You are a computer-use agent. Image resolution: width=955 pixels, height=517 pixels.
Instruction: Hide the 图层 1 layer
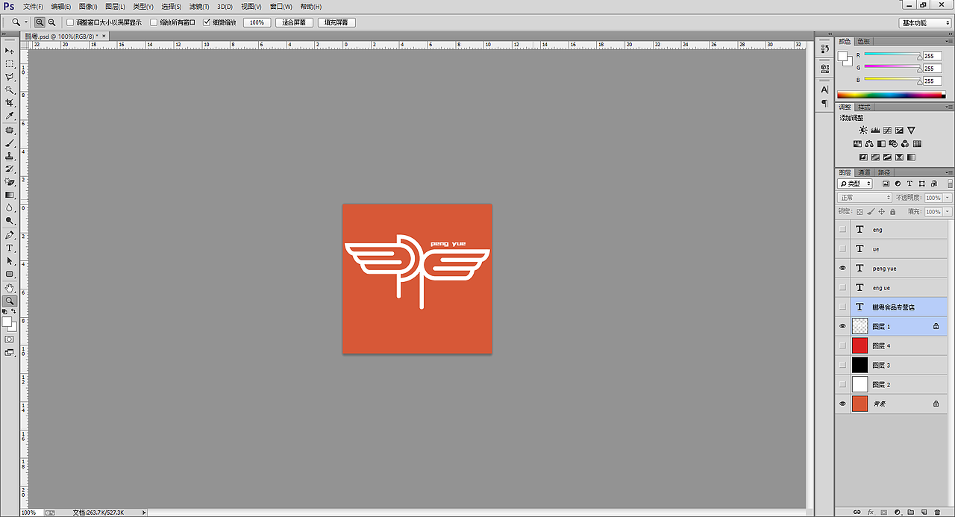(x=843, y=327)
